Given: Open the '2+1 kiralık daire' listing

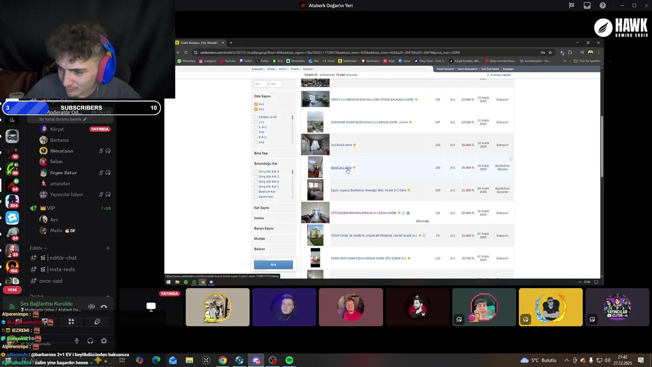Looking at the screenshot, I should pyautogui.click(x=341, y=145).
